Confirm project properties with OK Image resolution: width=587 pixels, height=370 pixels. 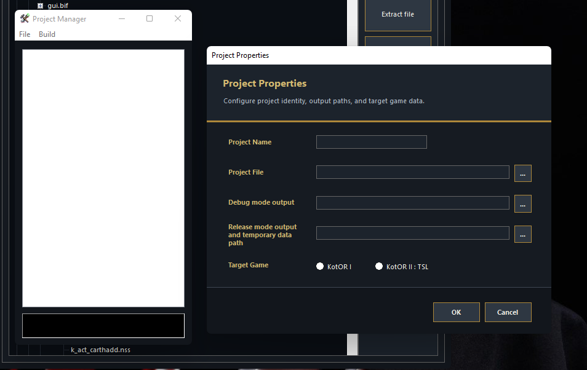point(456,312)
